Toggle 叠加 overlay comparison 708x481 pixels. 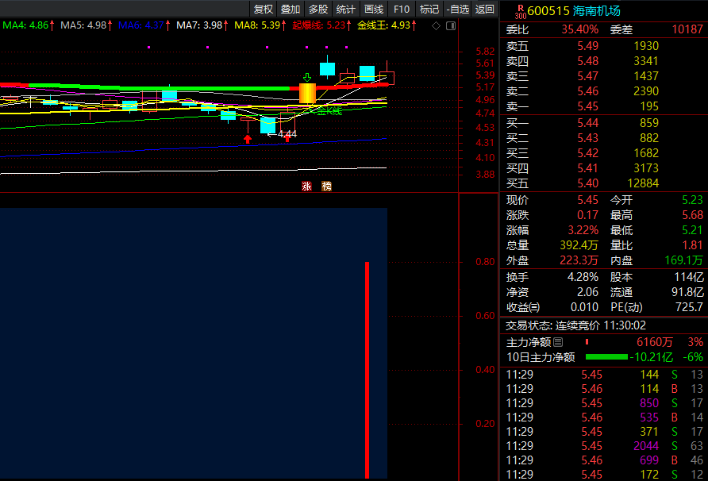pyautogui.click(x=291, y=10)
